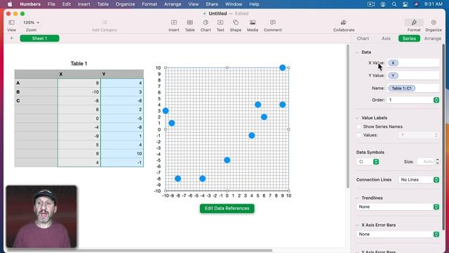
Task: Select row header B in table
Action: pos(36,92)
